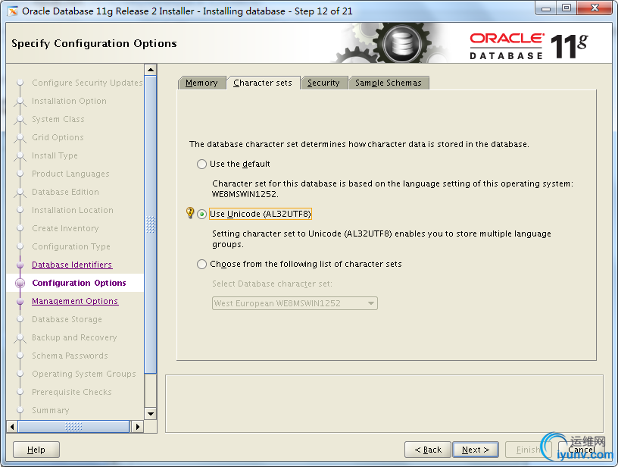Select the Use Unicode (AL32UTF8) radio button
The width and height of the screenshot is (618, 467).
(x=201, y=215)
